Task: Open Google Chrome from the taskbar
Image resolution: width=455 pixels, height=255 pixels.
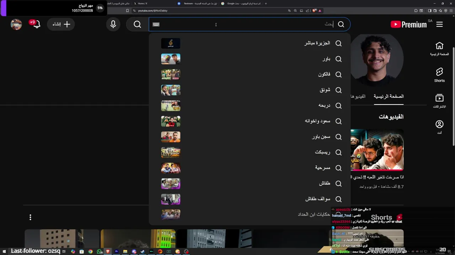Action: (90, 251)
